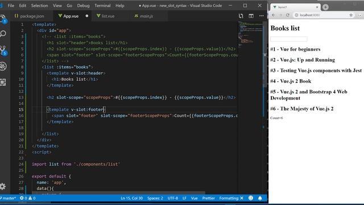Open the Edit menu

pyautogui.click(x=23, y=6)
